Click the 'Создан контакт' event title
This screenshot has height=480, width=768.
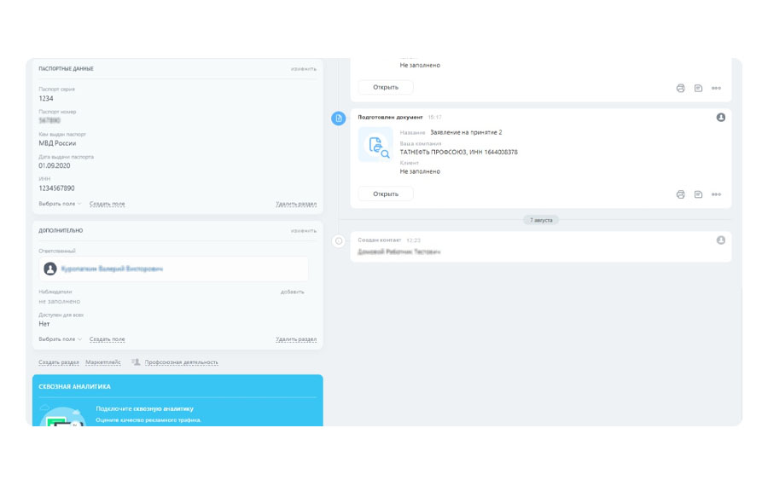379,240
